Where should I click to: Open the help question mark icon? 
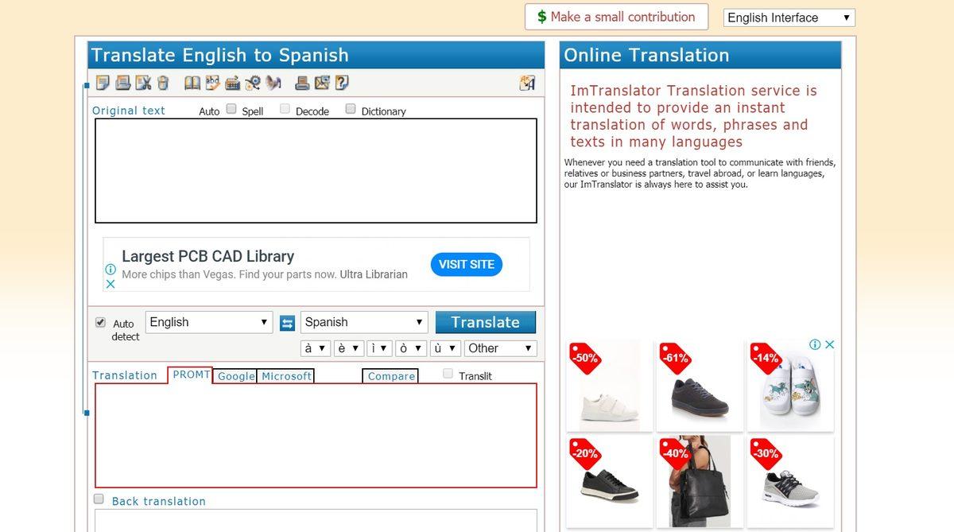(x=342, y=83)
